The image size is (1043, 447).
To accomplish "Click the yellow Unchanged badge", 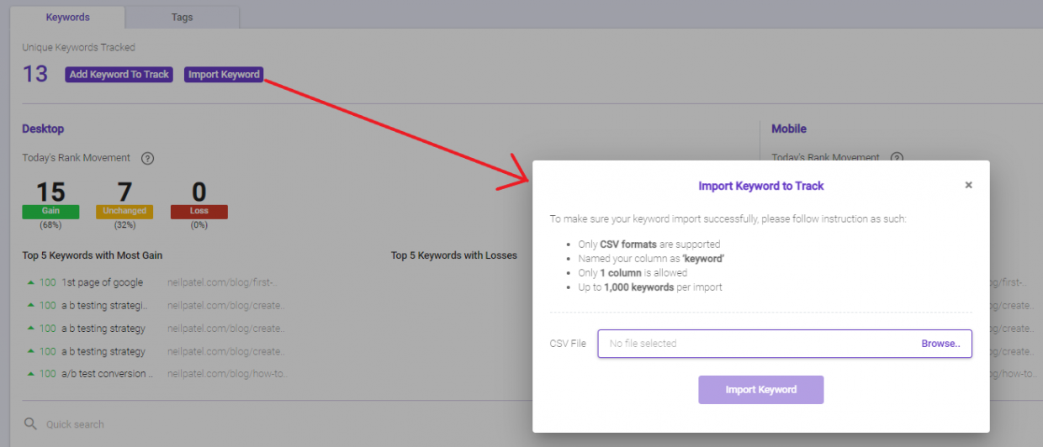I will click(x=124, y=212).
